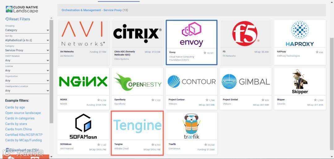Click the sidebar scroll down arrow
This screenshot has width=334, height=159.
(51, 157)
